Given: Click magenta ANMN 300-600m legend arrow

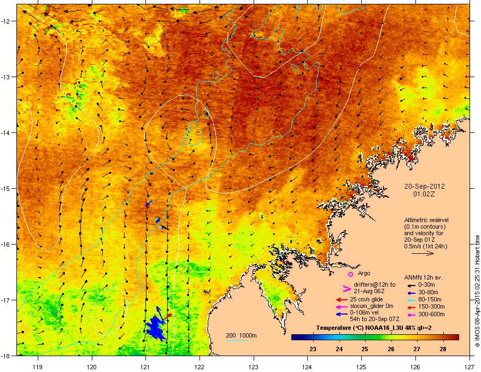Looking at the screenshot, I should coord(410,315).
